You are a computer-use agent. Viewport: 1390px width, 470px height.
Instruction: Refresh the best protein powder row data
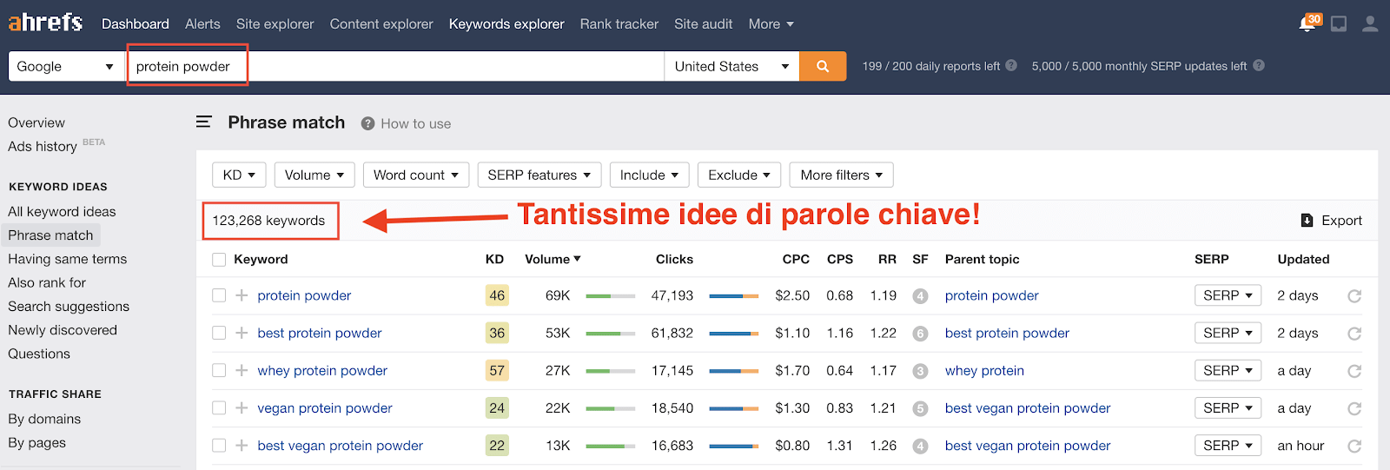[x=1354, y=334]
